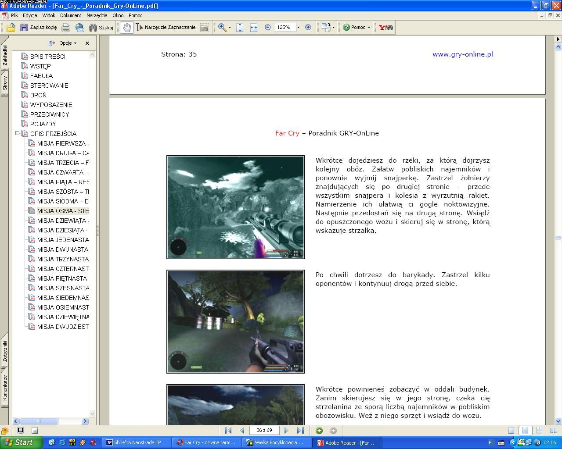Open the rotate view dropdown arrow
This screenshot has height=449, width=562.
tap(333, 27)
